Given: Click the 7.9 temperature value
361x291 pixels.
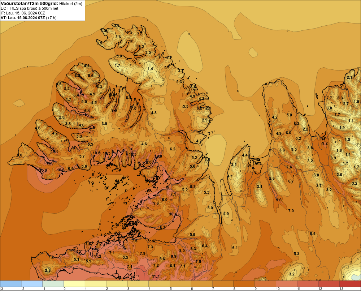Looking at the screenshot, I should tap(143, 253).
